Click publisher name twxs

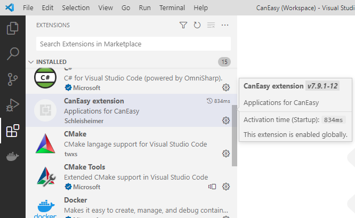71,154
